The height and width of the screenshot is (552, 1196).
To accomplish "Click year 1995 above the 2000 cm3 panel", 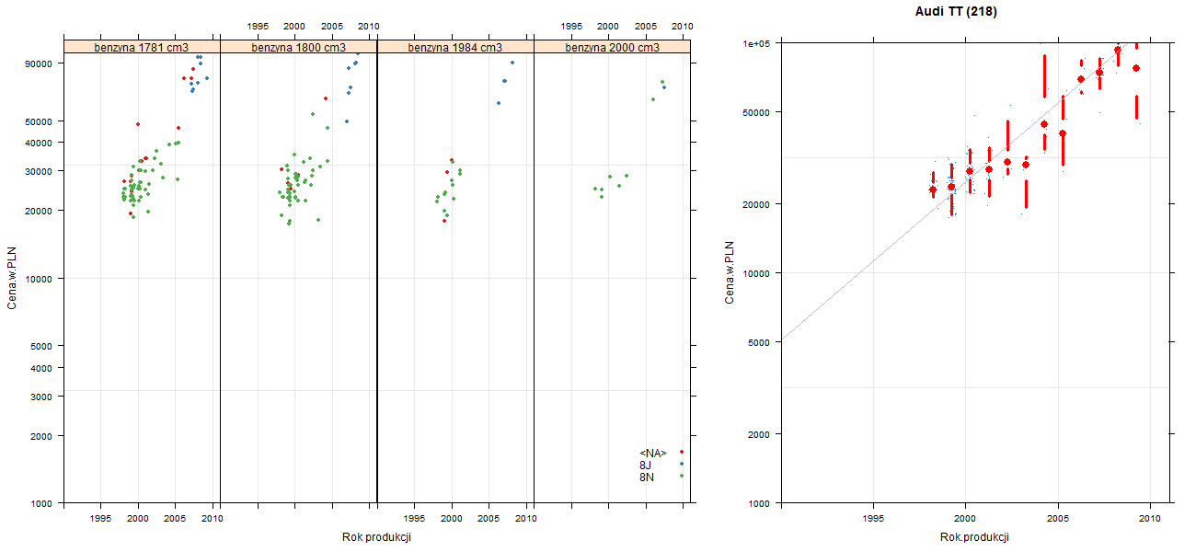I will tap(571, 27).
